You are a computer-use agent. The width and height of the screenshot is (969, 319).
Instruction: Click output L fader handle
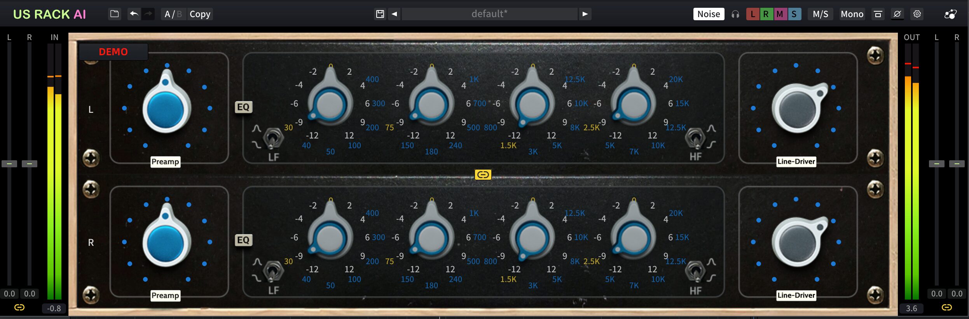937,164
